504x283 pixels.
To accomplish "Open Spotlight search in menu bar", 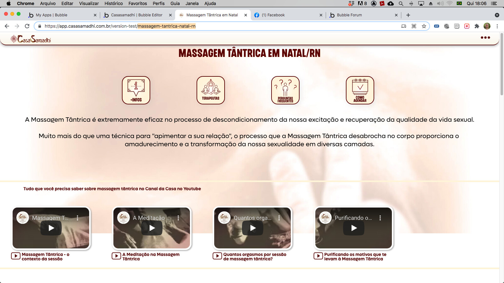I will [401, 3].
